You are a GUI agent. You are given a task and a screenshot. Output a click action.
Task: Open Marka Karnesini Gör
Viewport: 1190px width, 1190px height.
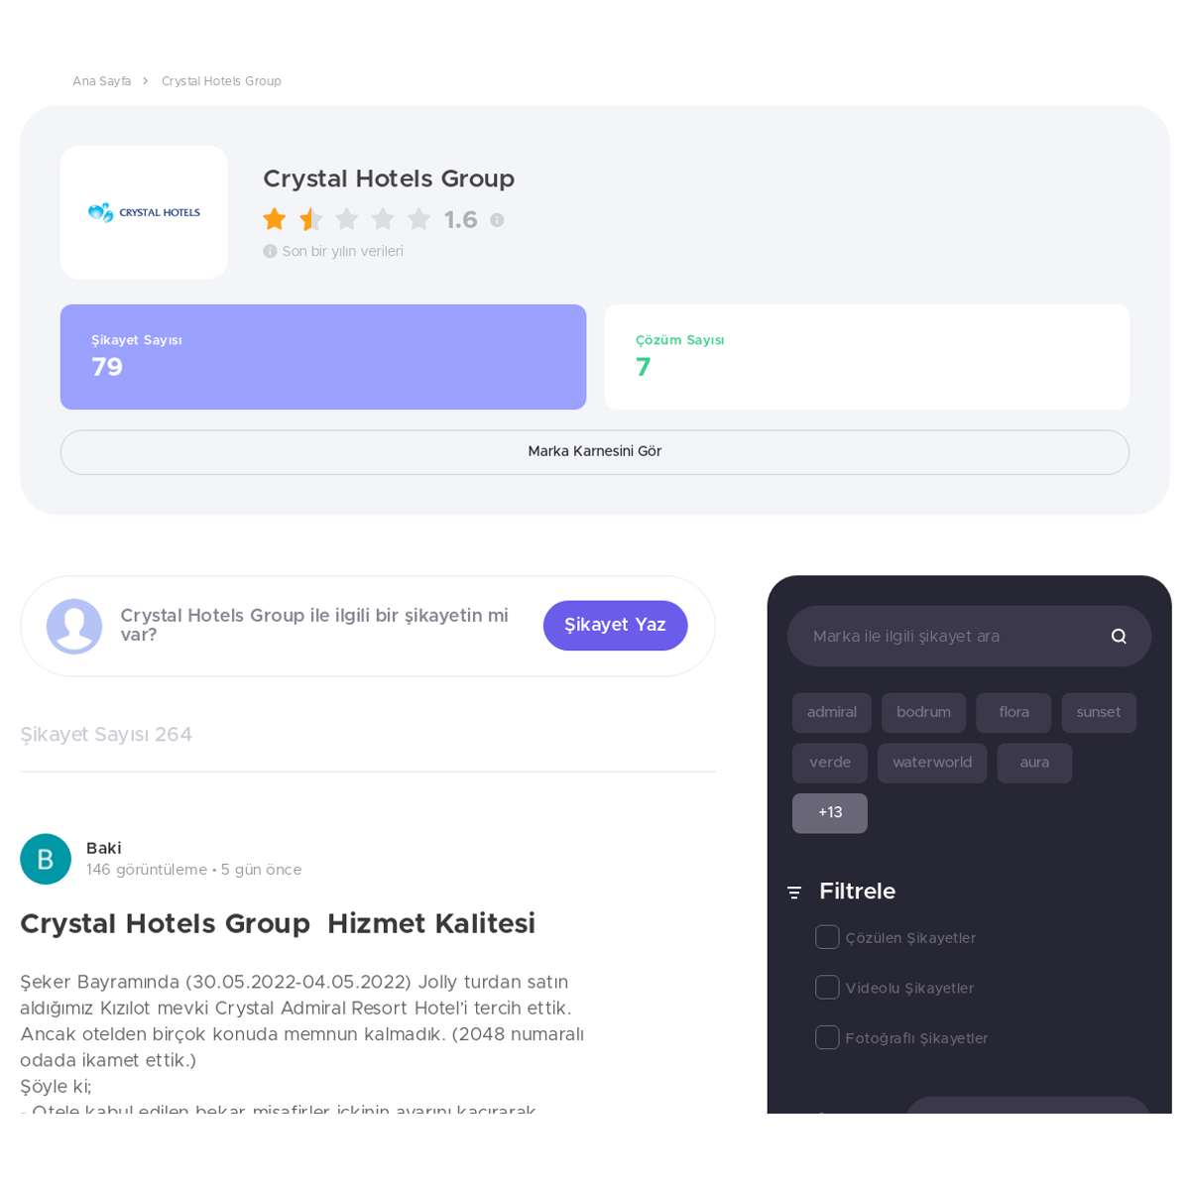[595, 452]
